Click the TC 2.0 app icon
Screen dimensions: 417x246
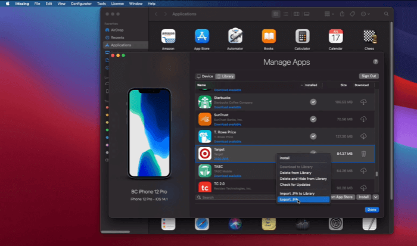(205, 186)
